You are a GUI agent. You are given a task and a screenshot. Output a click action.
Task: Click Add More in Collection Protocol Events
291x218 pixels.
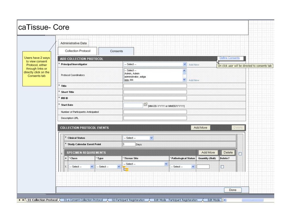click(200, 127)
